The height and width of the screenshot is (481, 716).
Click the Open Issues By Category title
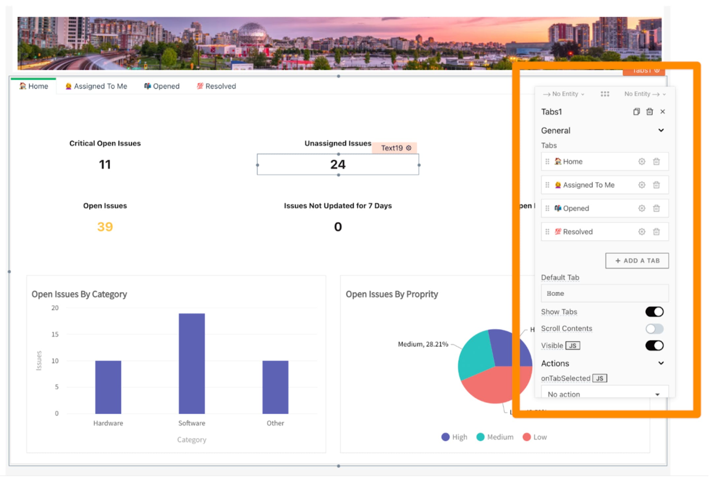coord(79,294)
